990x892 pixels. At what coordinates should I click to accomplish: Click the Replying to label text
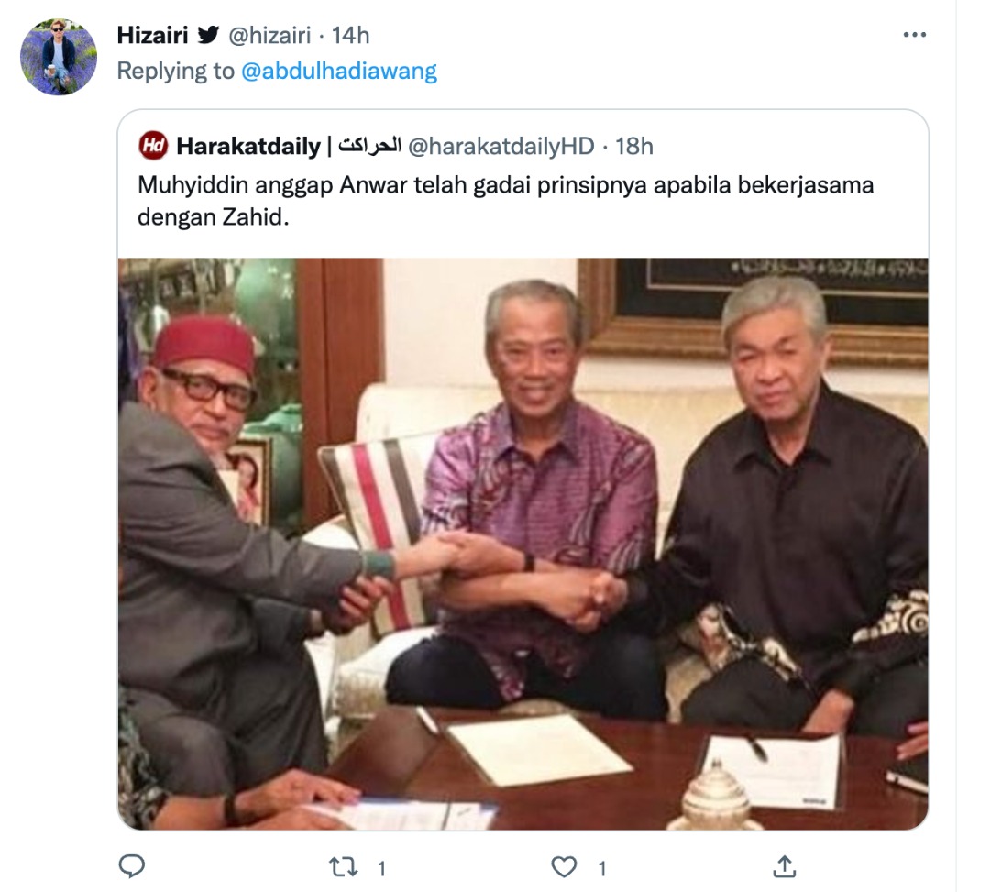[x=175, y=71]
